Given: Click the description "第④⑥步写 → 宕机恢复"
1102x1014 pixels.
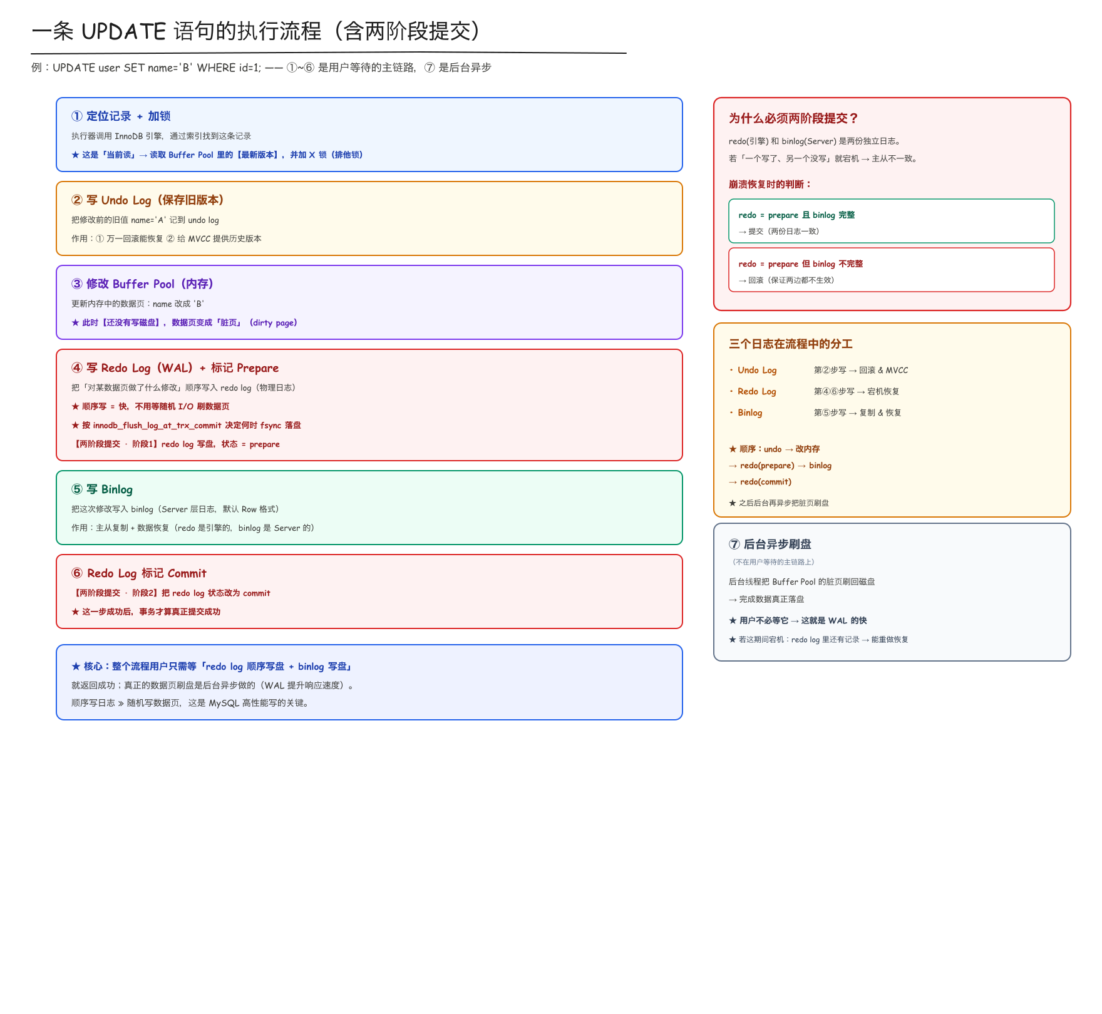Looking at the screenshot, I should [857, 391].
